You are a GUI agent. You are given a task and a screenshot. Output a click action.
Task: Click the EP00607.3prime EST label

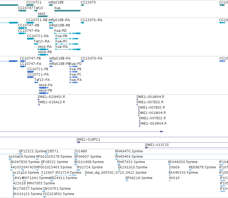click(x=88, y=157)
